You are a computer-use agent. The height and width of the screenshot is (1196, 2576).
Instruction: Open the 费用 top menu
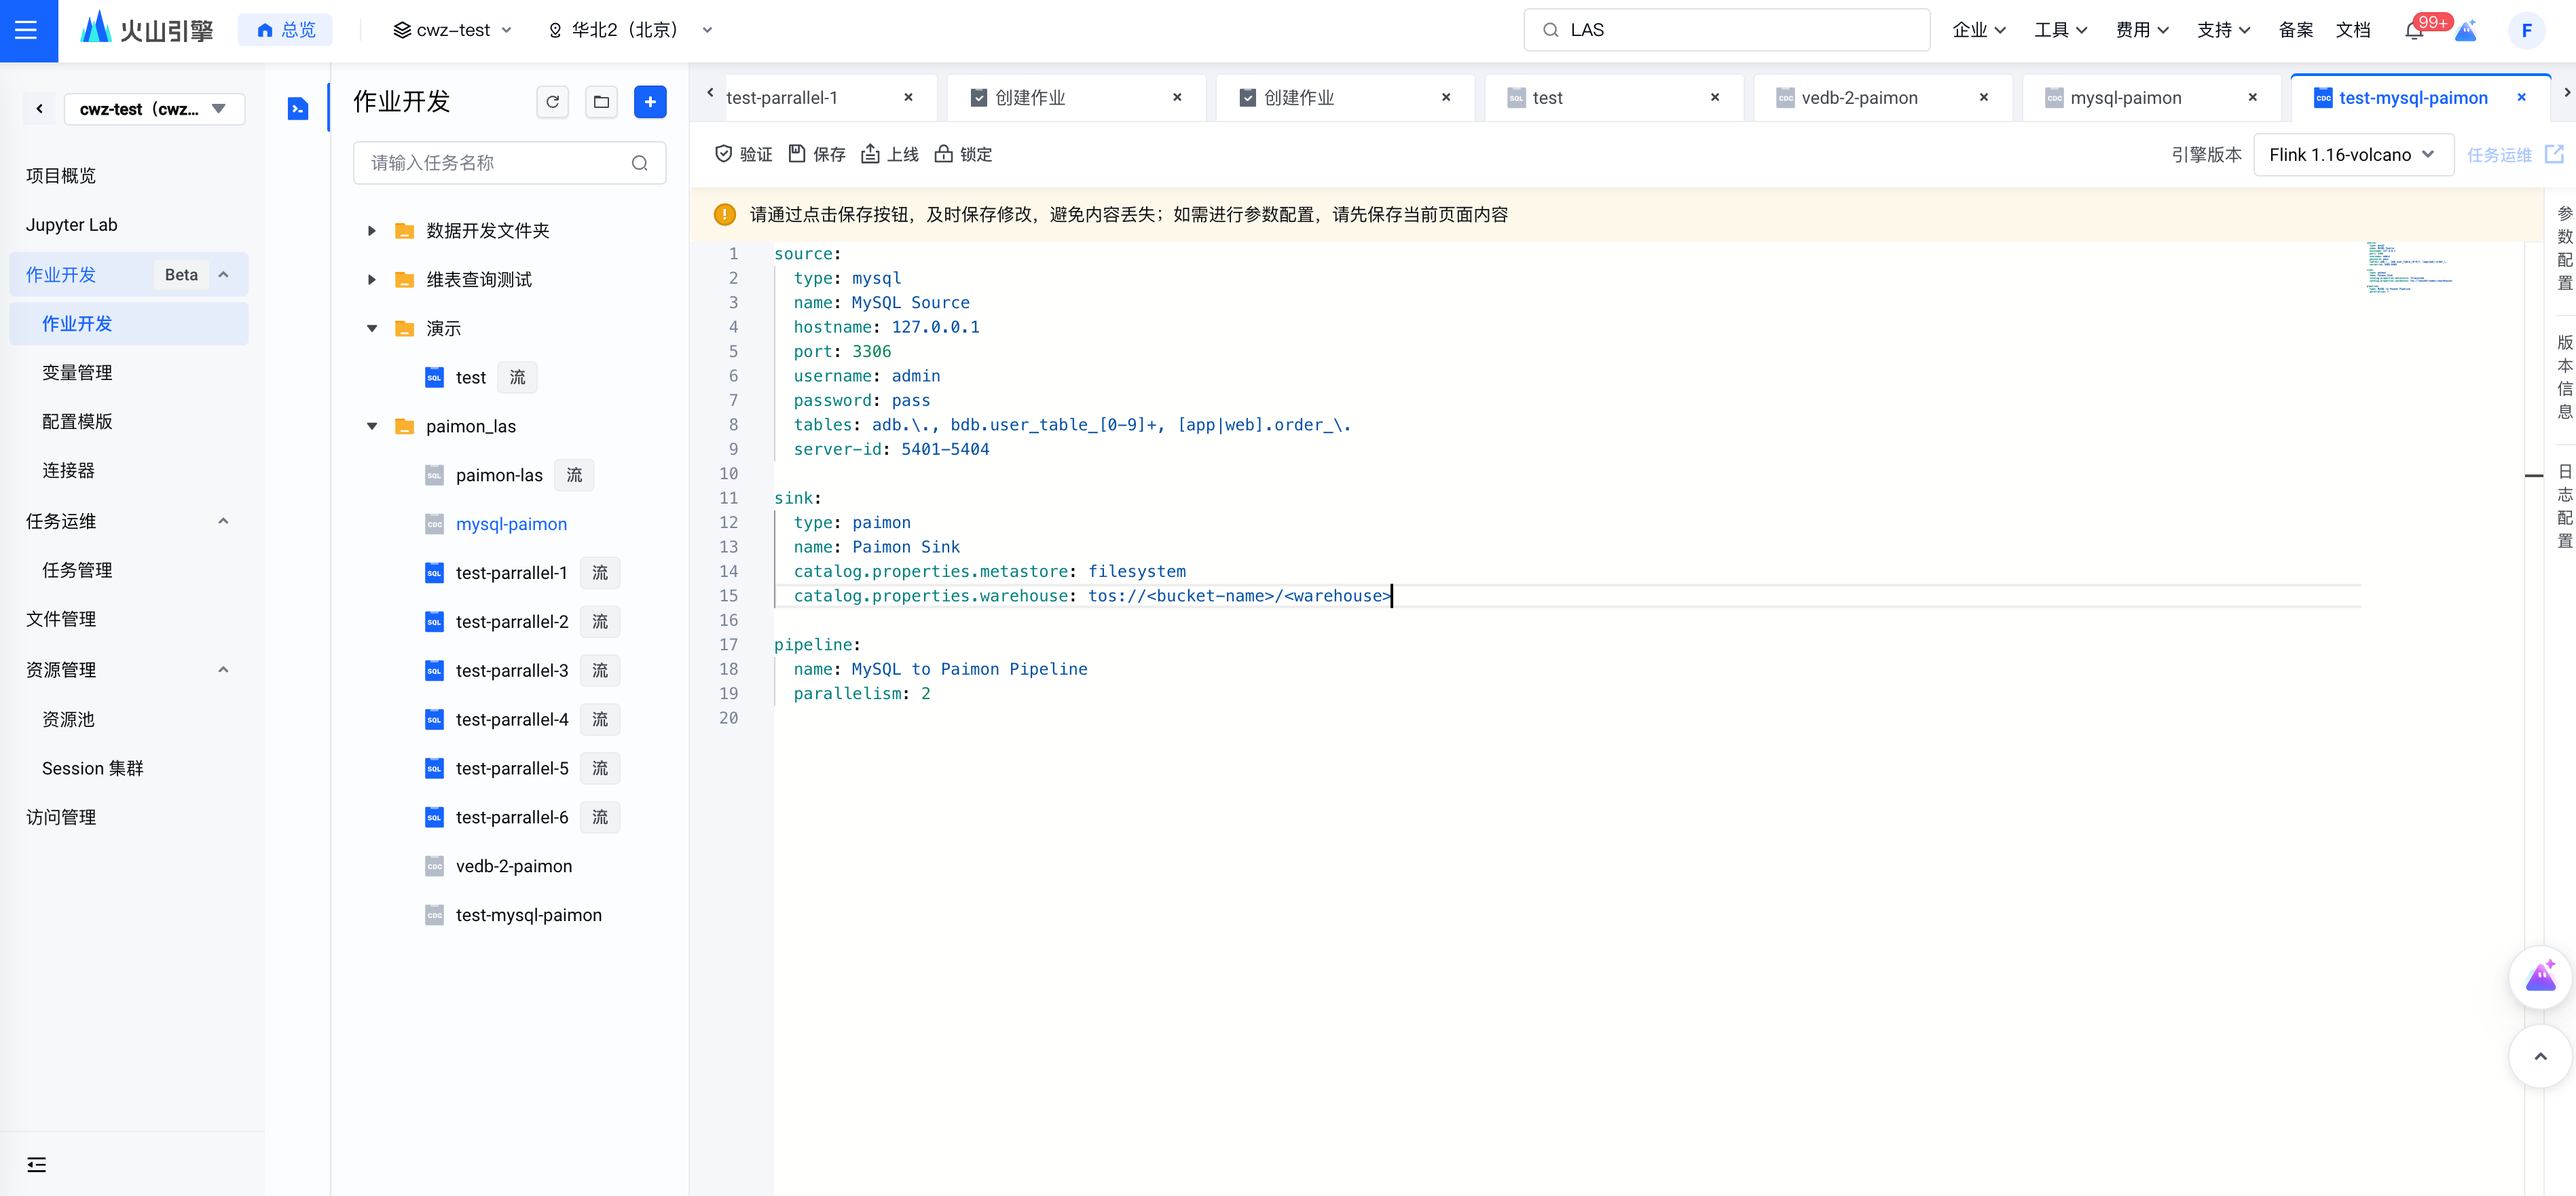pos(2142,30)
